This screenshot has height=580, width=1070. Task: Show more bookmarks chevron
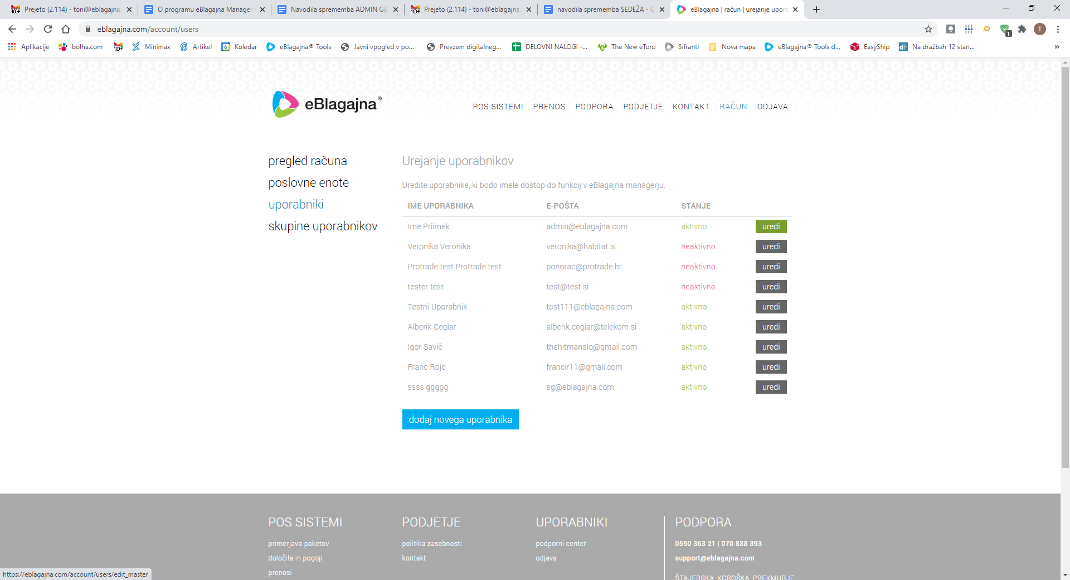coord(1057,47)
